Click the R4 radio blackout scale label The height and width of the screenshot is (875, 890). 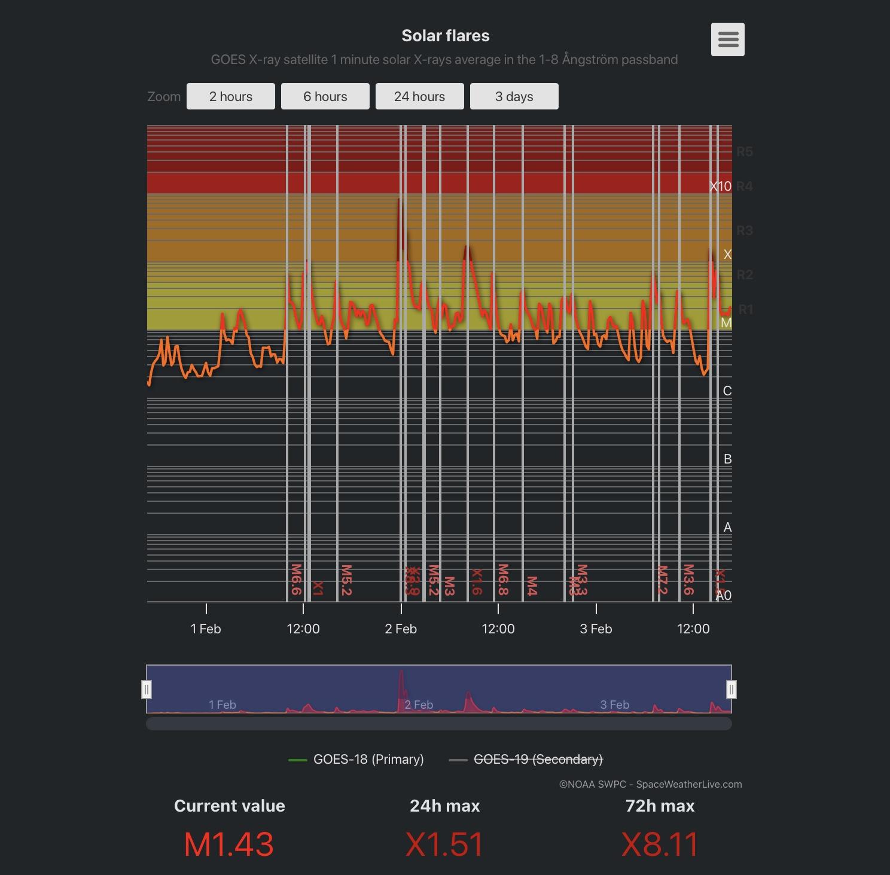745,186
